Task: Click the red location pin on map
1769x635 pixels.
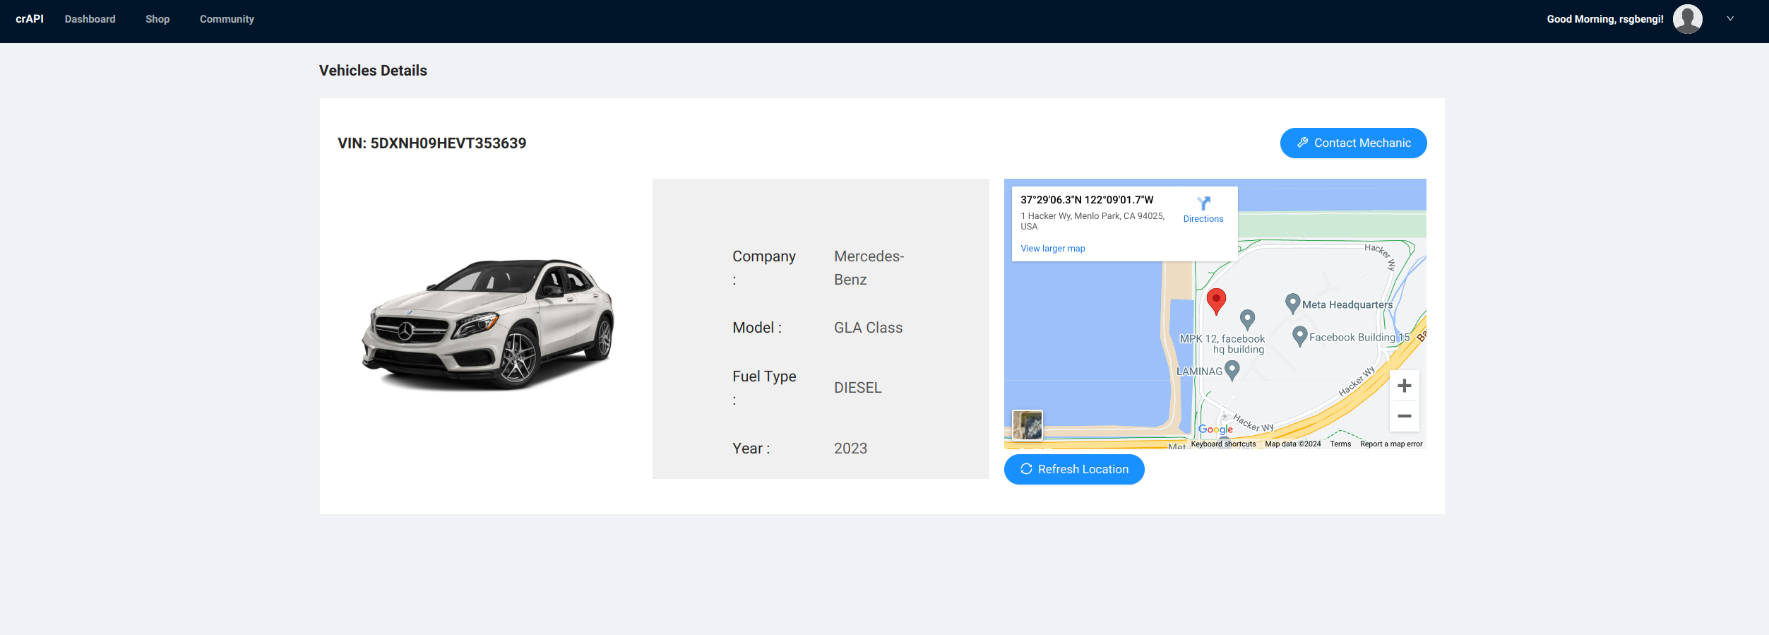Action: pos(1215,300)
